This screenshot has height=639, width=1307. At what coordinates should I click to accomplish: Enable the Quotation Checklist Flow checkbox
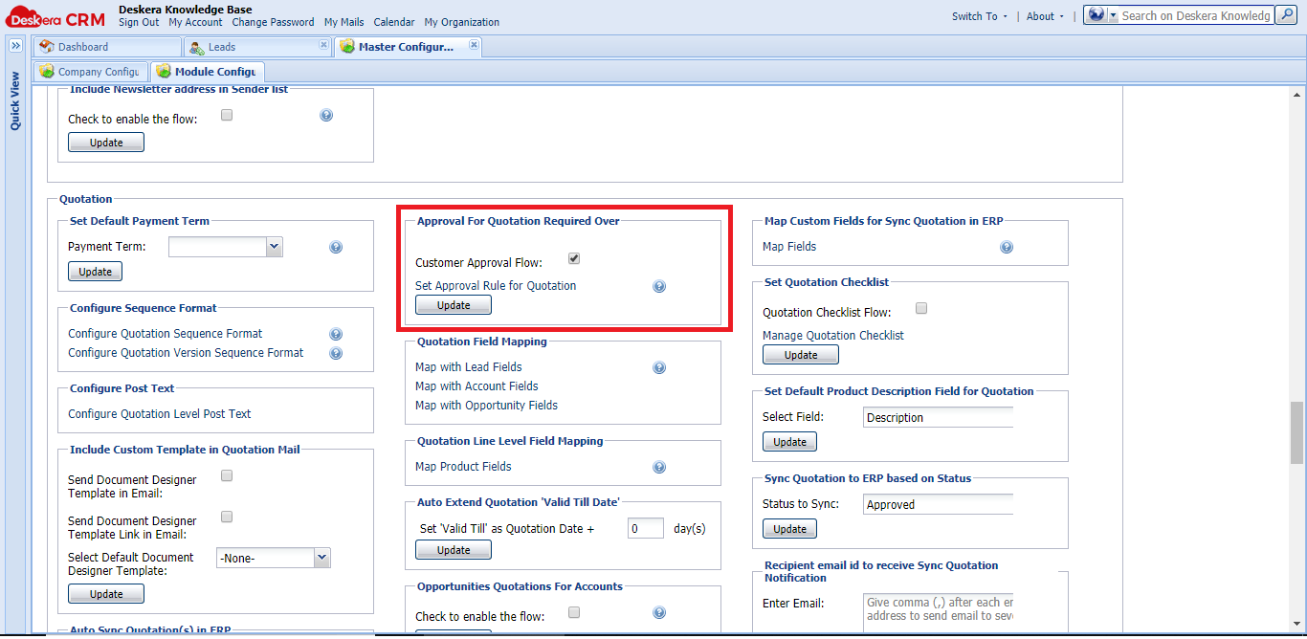pyautogui.click(x=921, y=308)
